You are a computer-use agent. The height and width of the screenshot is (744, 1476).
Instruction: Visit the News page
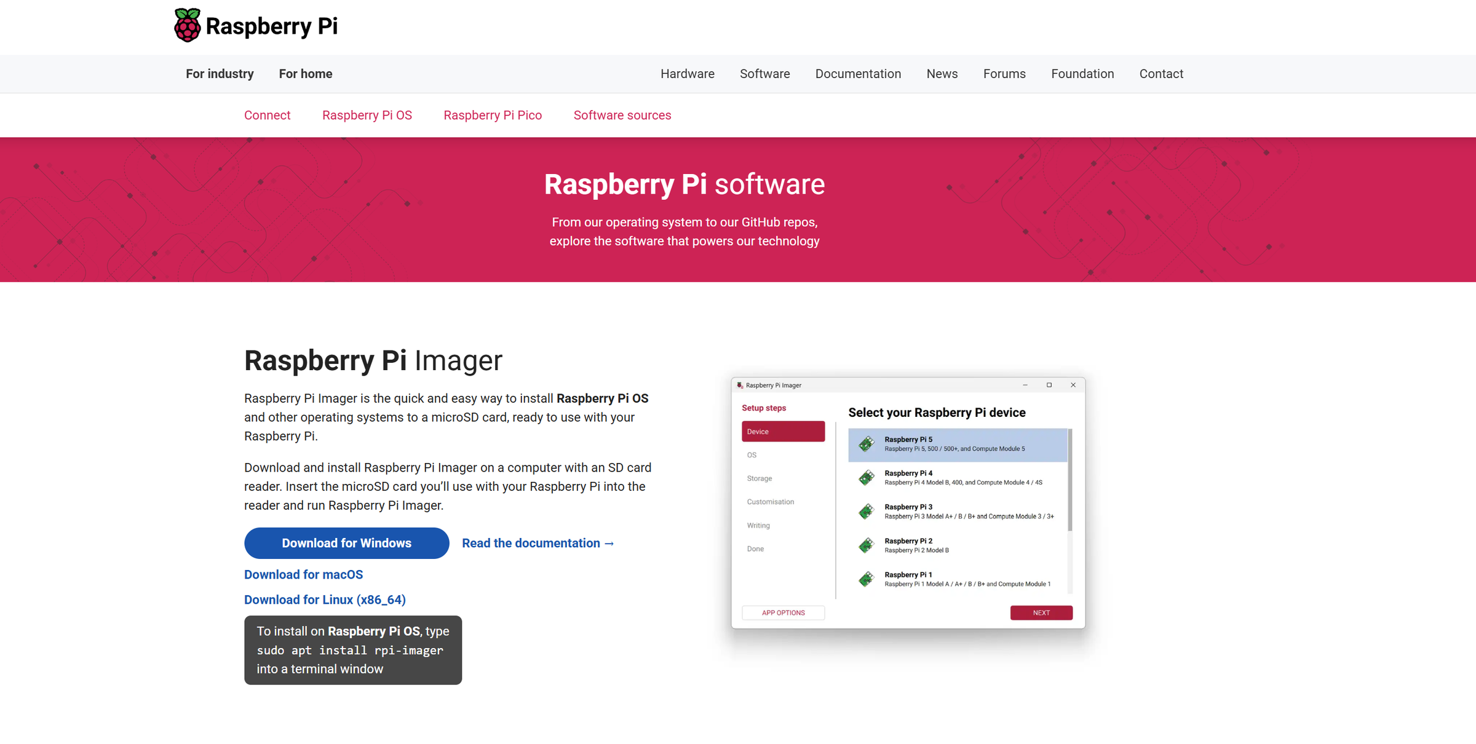coord(942,74)
